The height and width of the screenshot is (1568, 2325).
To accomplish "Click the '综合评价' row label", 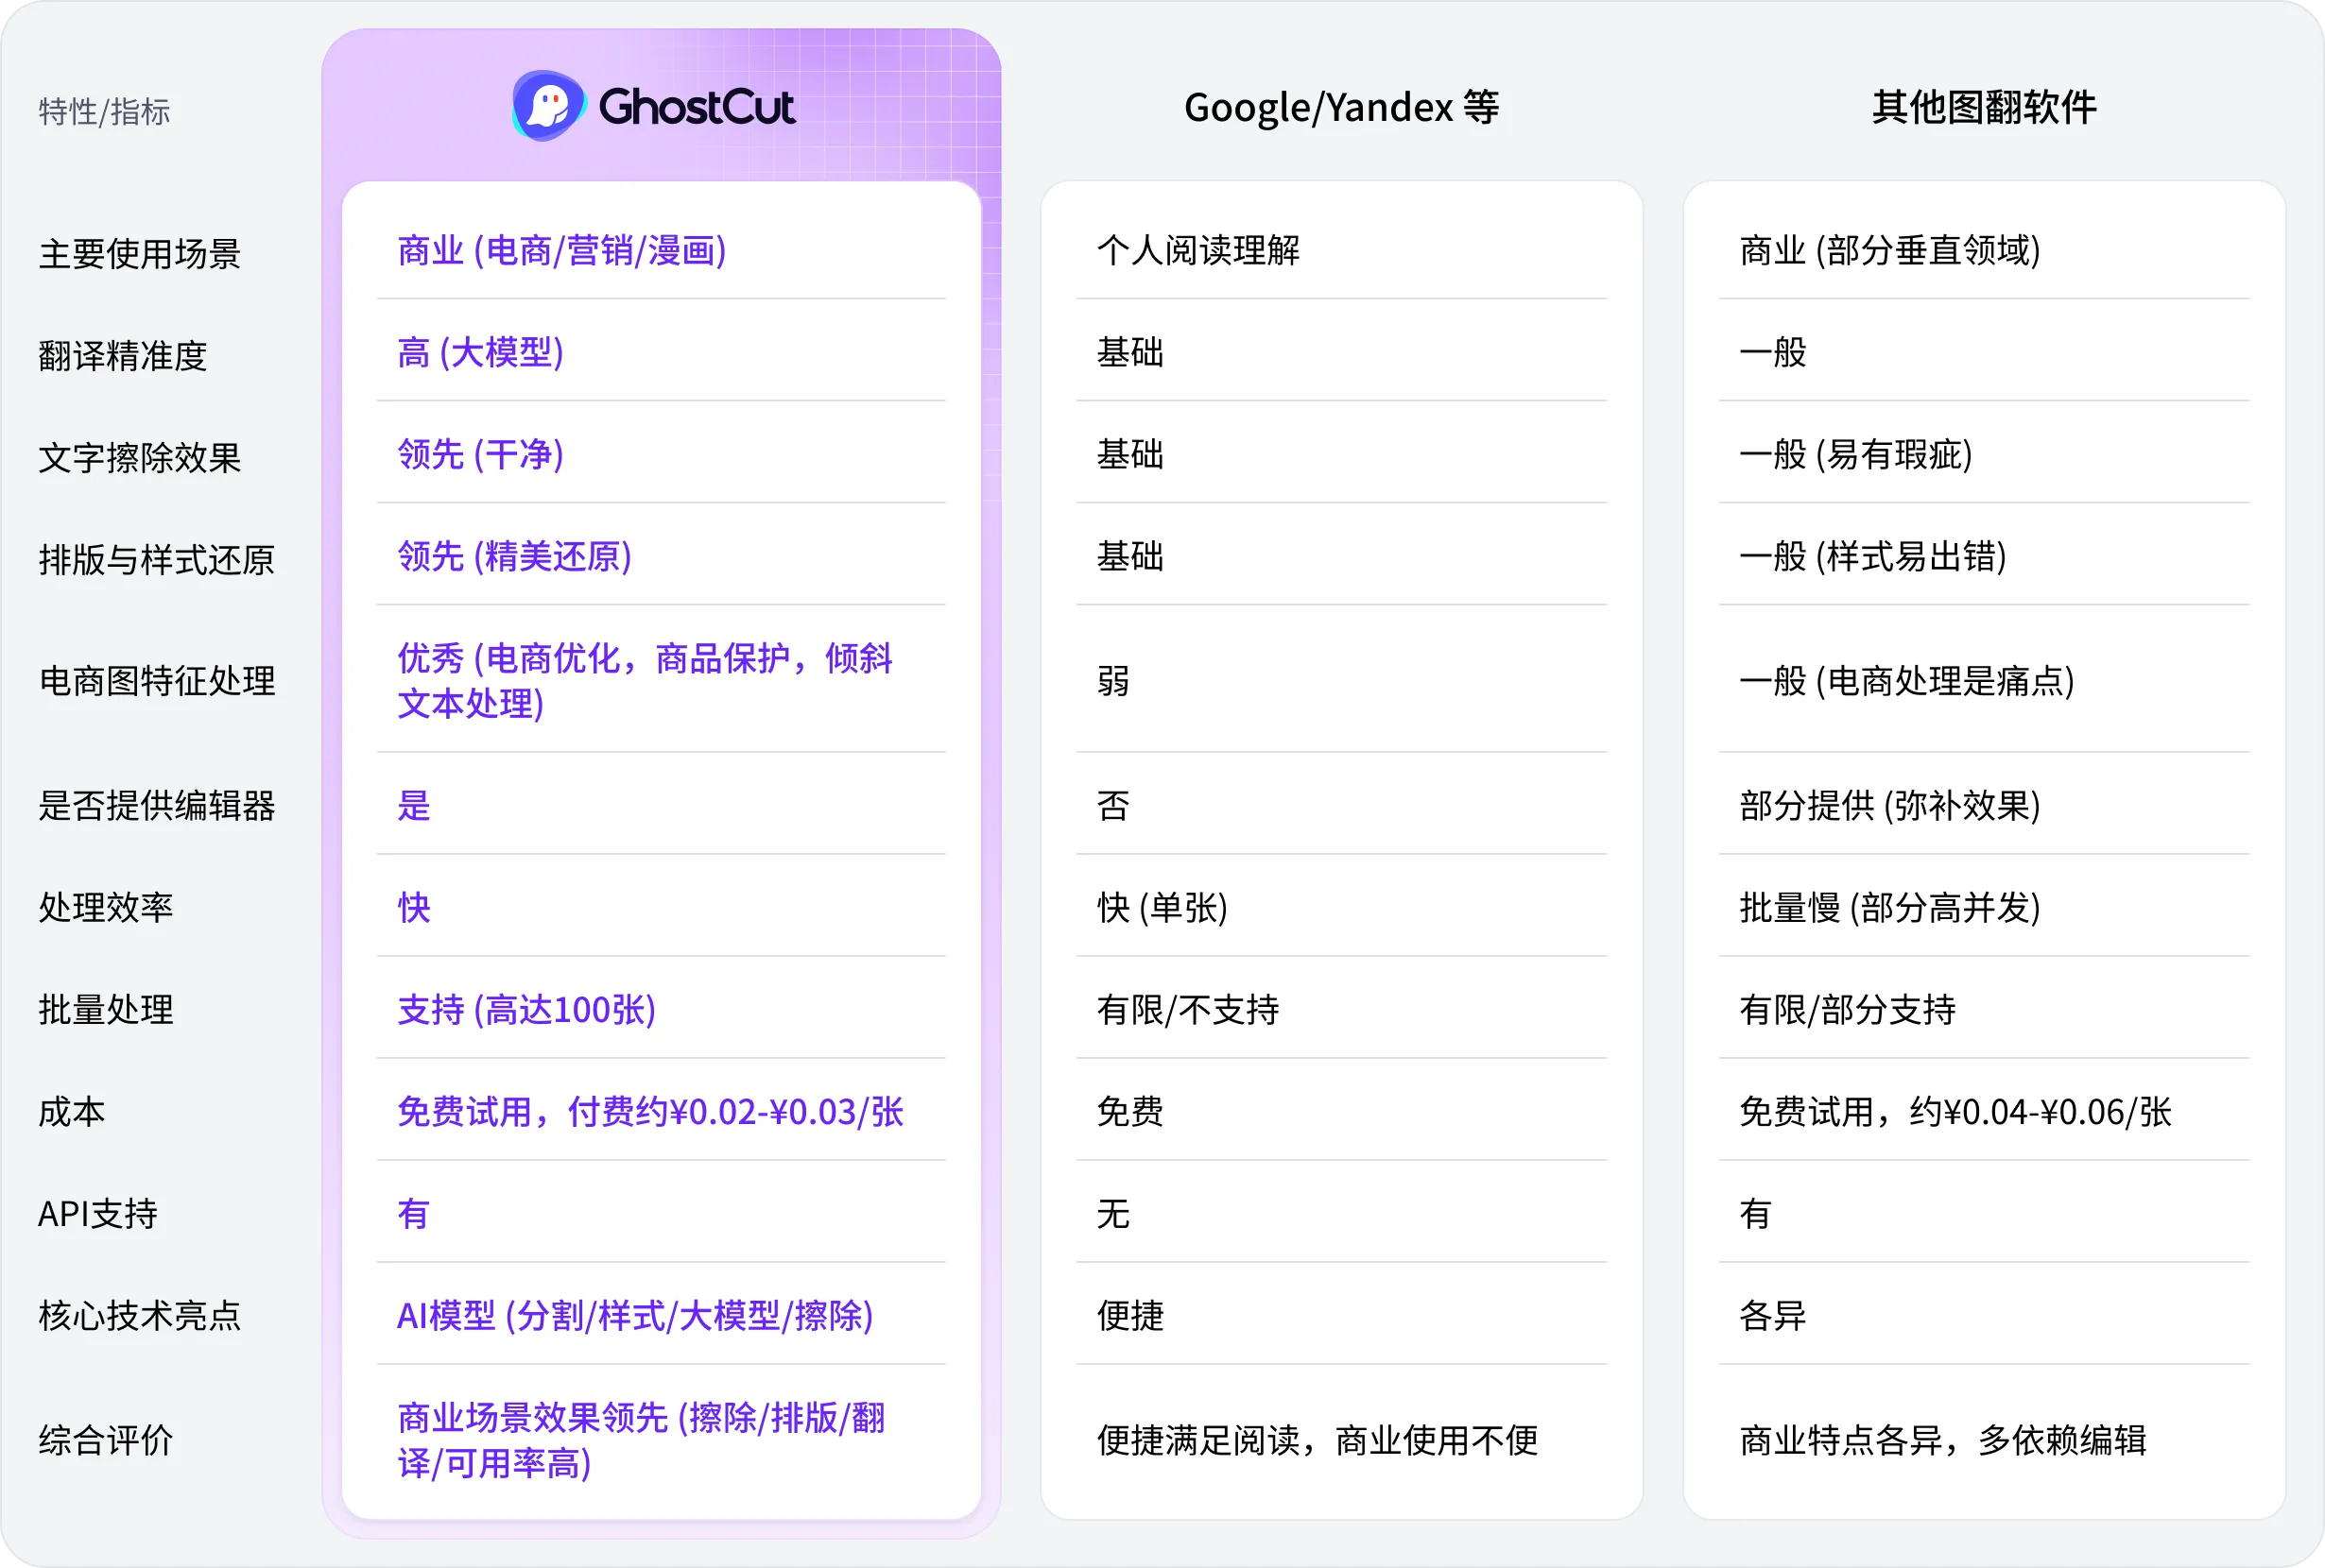I will 106,1441.
